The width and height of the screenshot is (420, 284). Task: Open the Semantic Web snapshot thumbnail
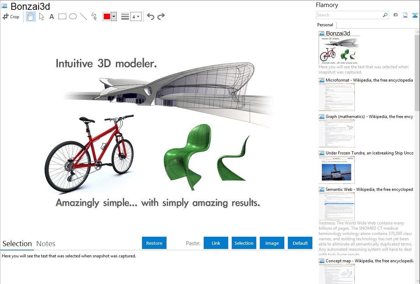(337, 206)
